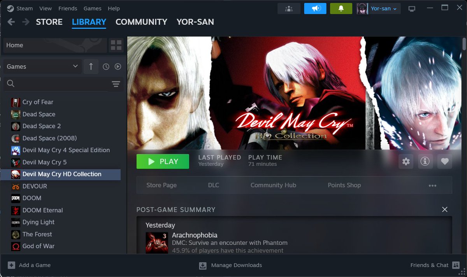This screenshot has height=277, width=467.
Task: Click the Home button in sidebar
Action: tap(55, 45)
